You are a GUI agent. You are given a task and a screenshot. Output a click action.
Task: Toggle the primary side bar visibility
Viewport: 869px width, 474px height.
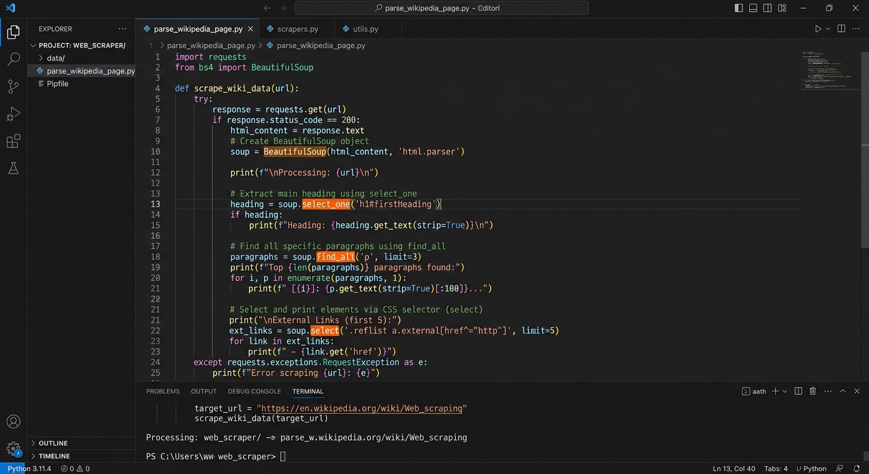(x=739, y=8)
